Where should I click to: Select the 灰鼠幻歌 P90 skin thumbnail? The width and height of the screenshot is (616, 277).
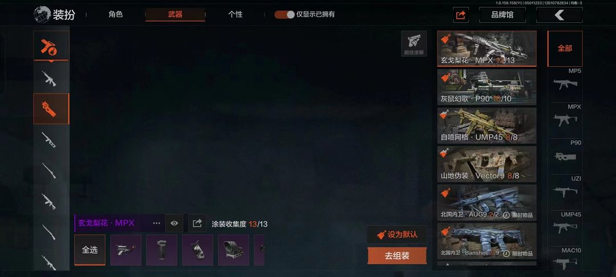point(487,87)
